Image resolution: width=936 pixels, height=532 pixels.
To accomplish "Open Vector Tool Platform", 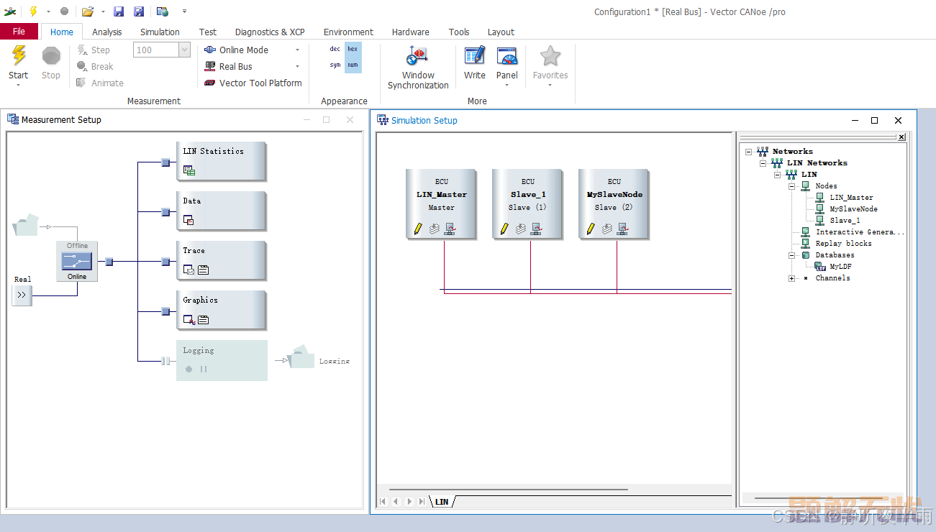I will pyautogui.click(x=253, y=83).
